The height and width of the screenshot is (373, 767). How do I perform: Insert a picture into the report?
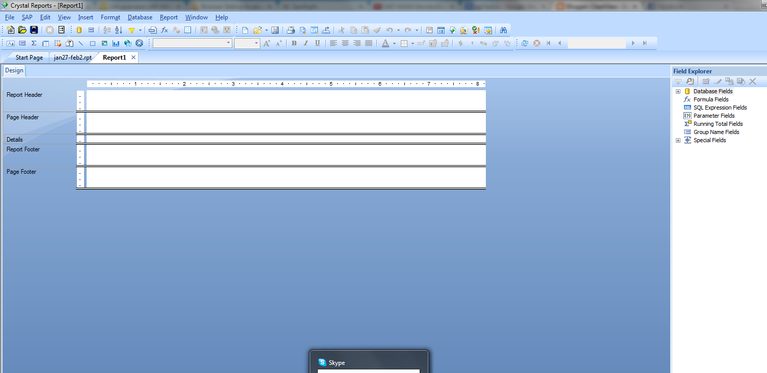click(x=104, y=43)
